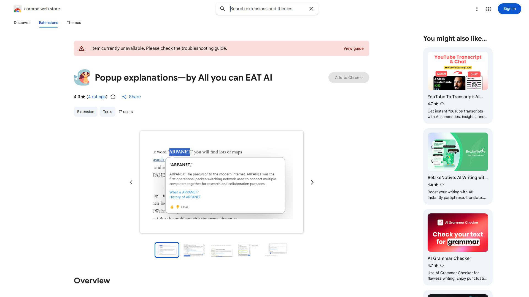
Task: Show next screenshot with right arrow
Action: (312, 182)
